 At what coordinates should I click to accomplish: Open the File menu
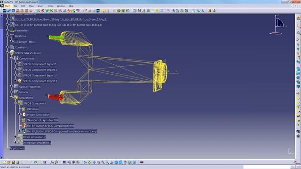pyautogui.click(x=16, y=6)
